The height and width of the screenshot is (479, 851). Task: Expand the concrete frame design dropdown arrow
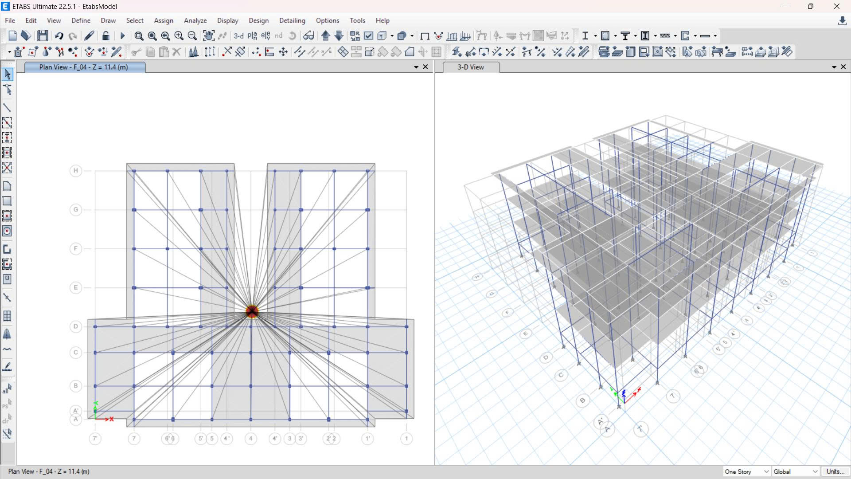pos(615,36)
